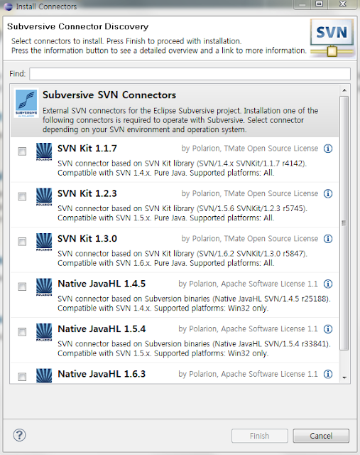The height and width of the screenshot is (455, 360).
Task: Select the SVN Kit 1.2.3 title
Action: tap(87, 193)
